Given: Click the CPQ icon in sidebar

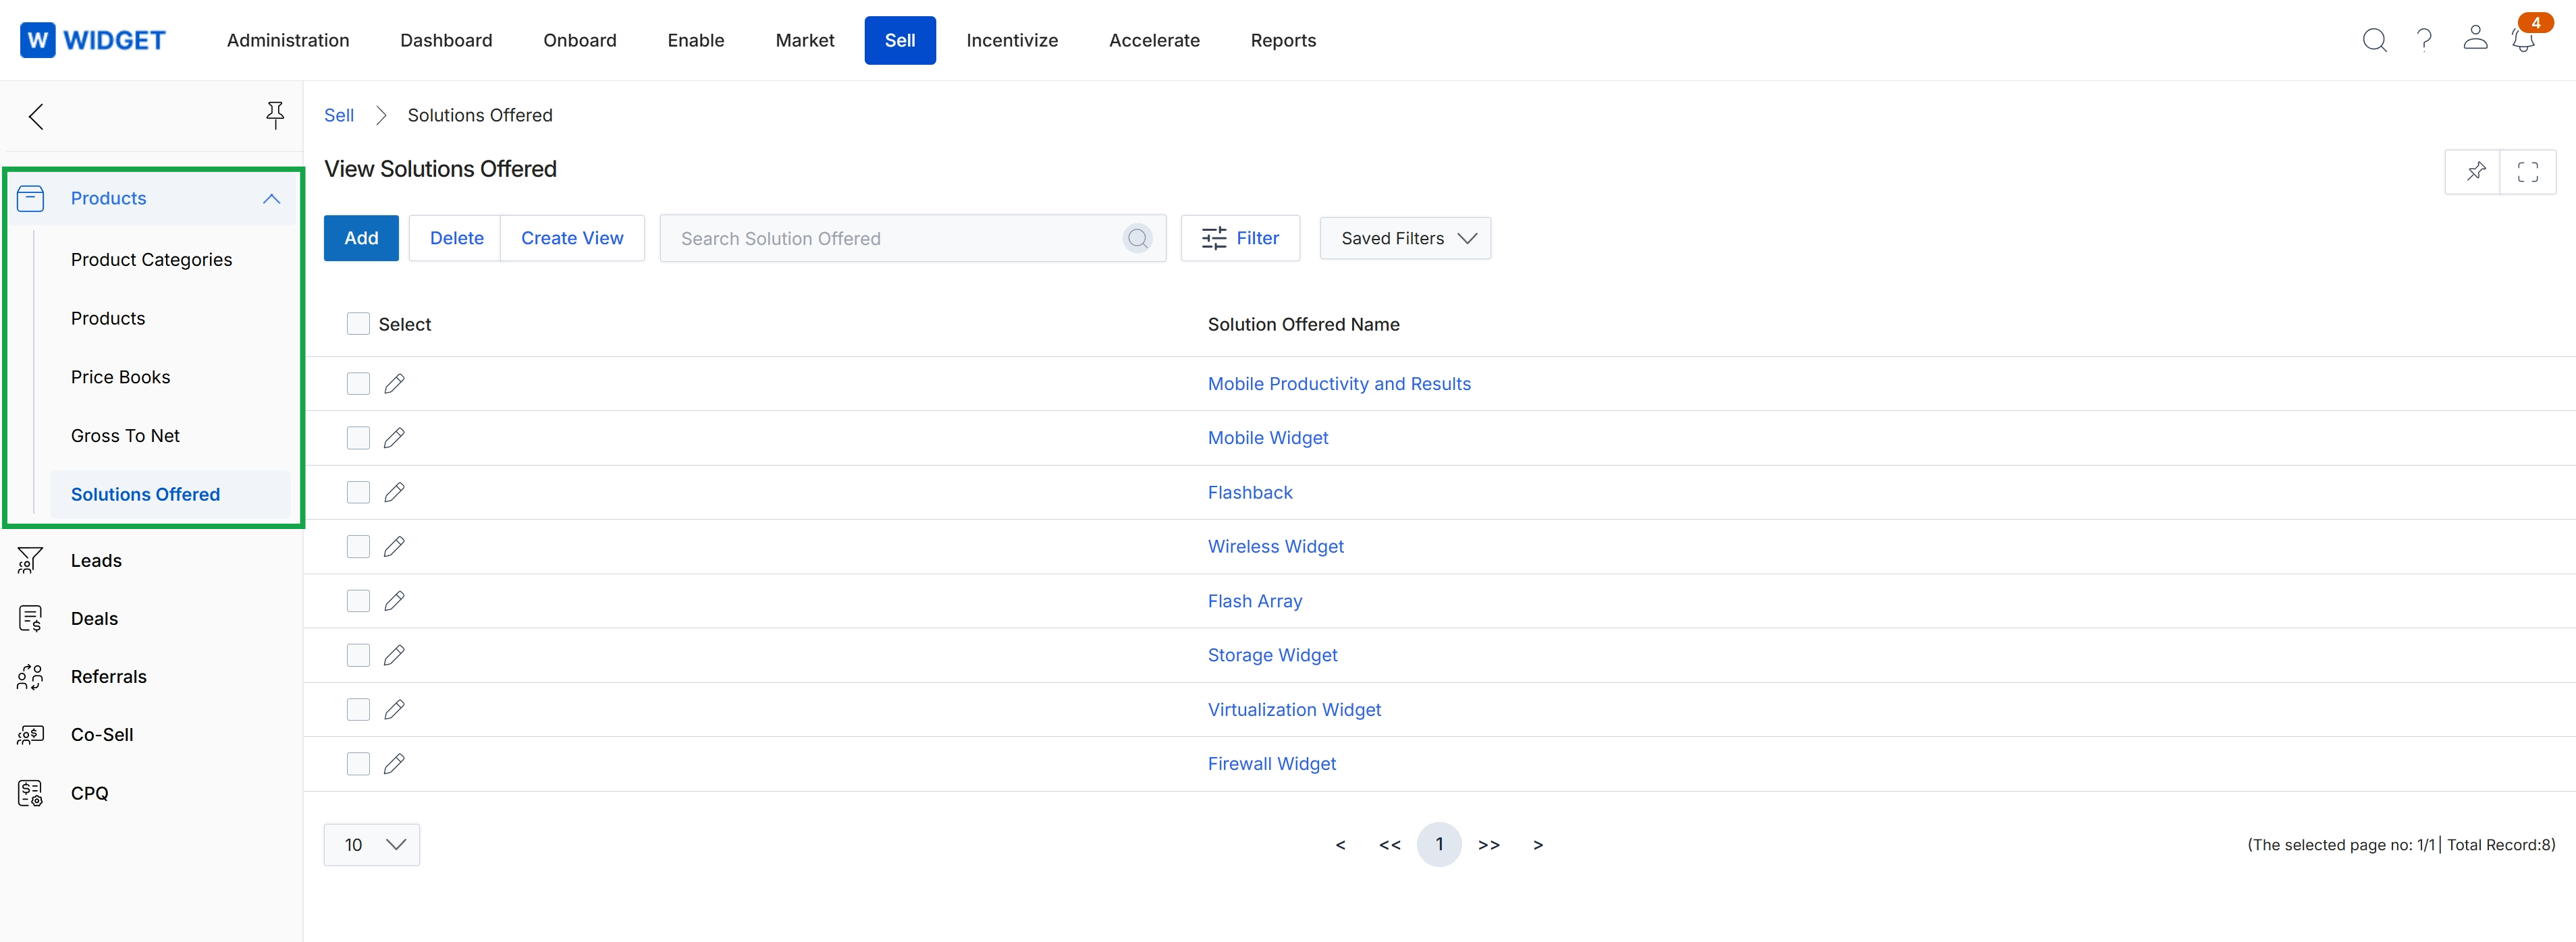Looking at the screenshot, I should [30, 793].
